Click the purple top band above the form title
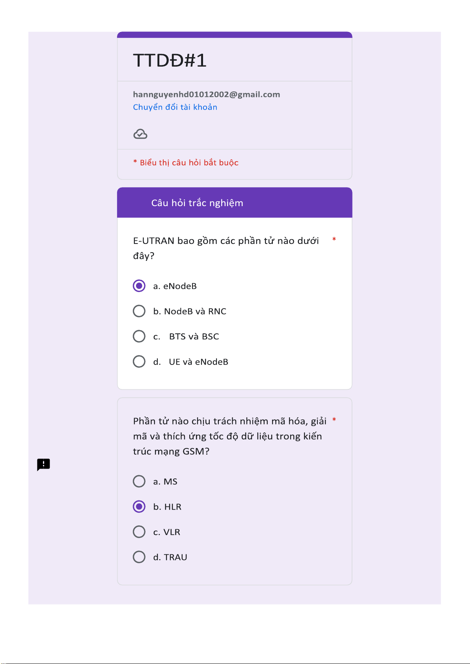The image size is (470, 664). coord(235,35)
